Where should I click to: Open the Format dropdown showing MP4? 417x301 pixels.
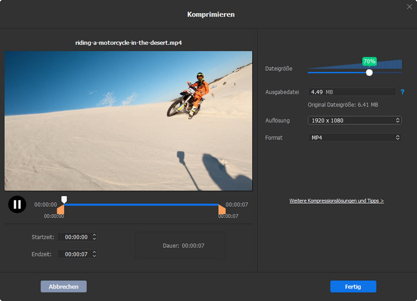pos(354,138)
